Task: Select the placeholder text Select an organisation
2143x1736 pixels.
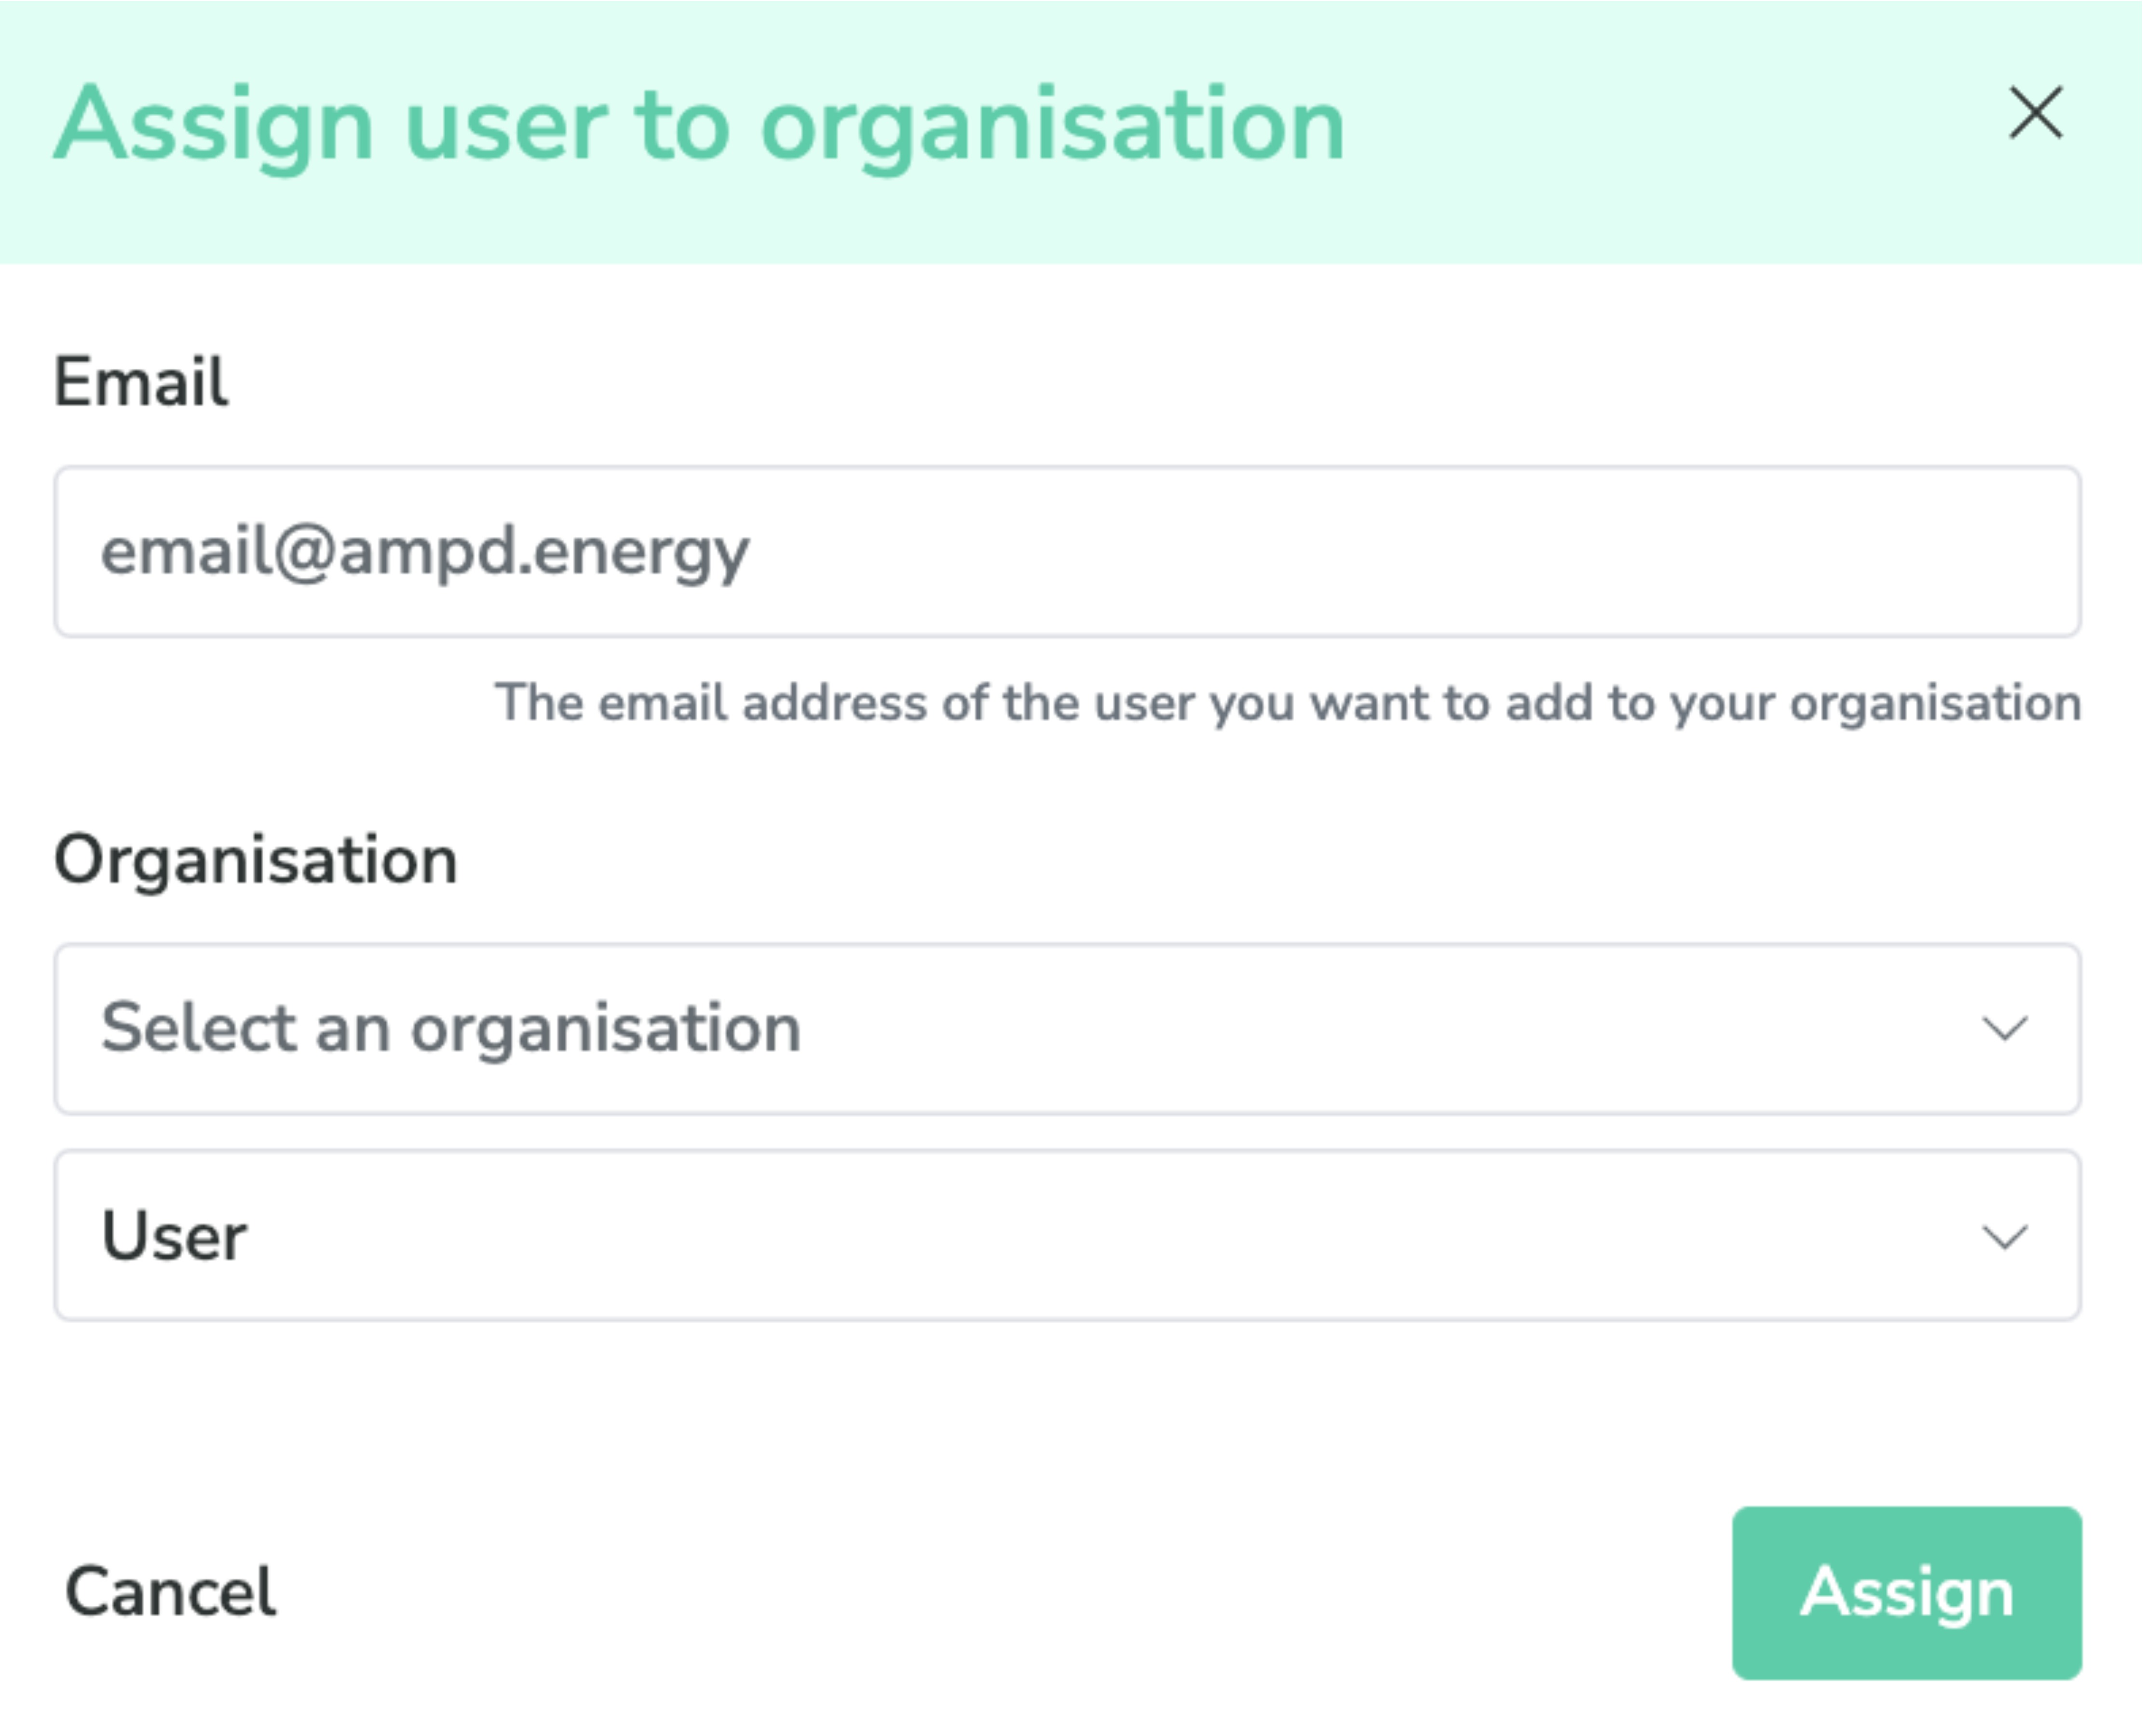Action: click(451, 1028)
